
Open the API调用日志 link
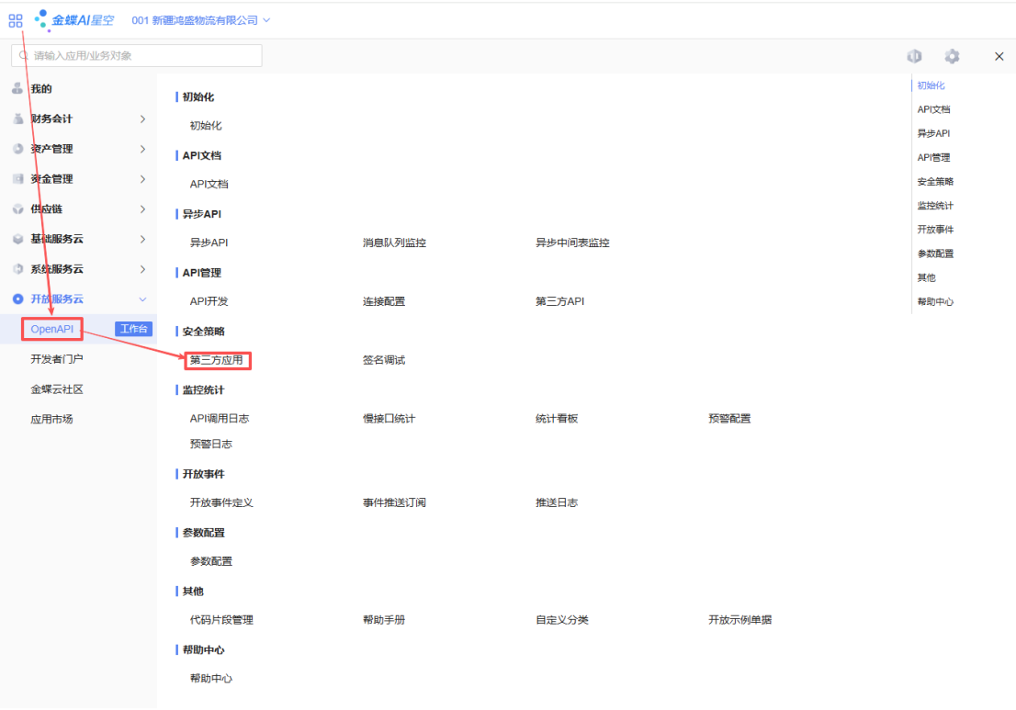220,418
